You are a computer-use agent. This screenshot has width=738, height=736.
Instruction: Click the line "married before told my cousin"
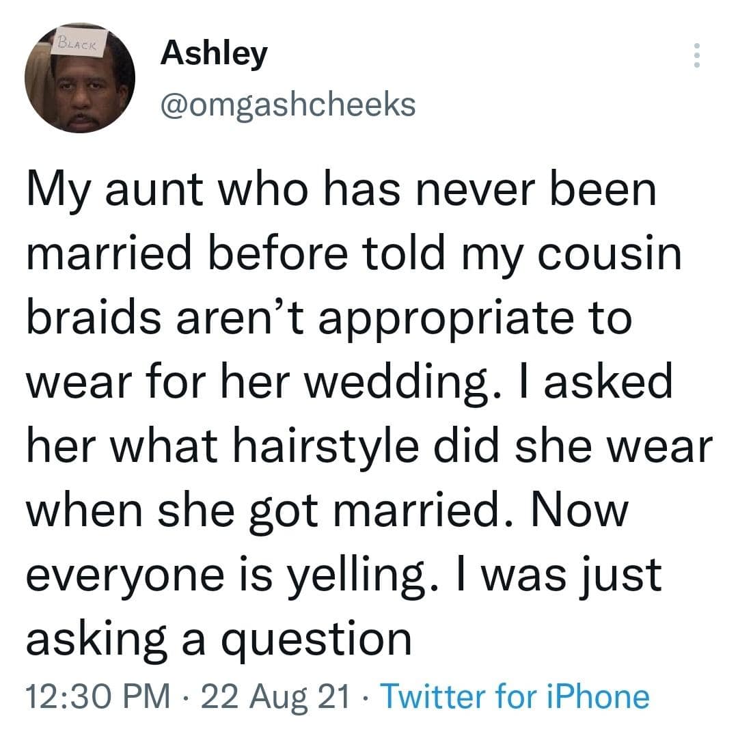pyautogui.click(x=354, y=256)
